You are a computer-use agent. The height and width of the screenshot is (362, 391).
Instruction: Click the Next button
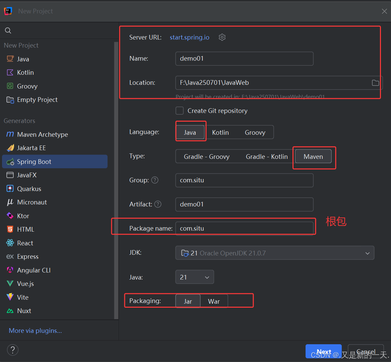tap(323, 351)
